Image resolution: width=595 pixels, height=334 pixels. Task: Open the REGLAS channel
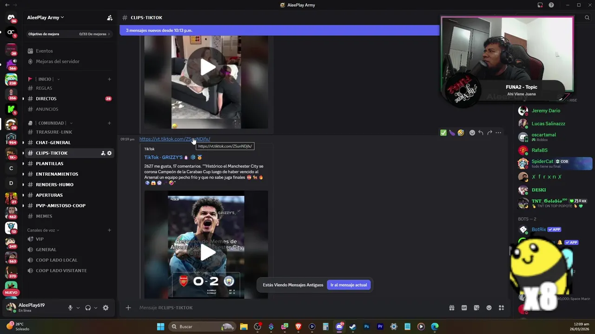[x=70, y=88]
